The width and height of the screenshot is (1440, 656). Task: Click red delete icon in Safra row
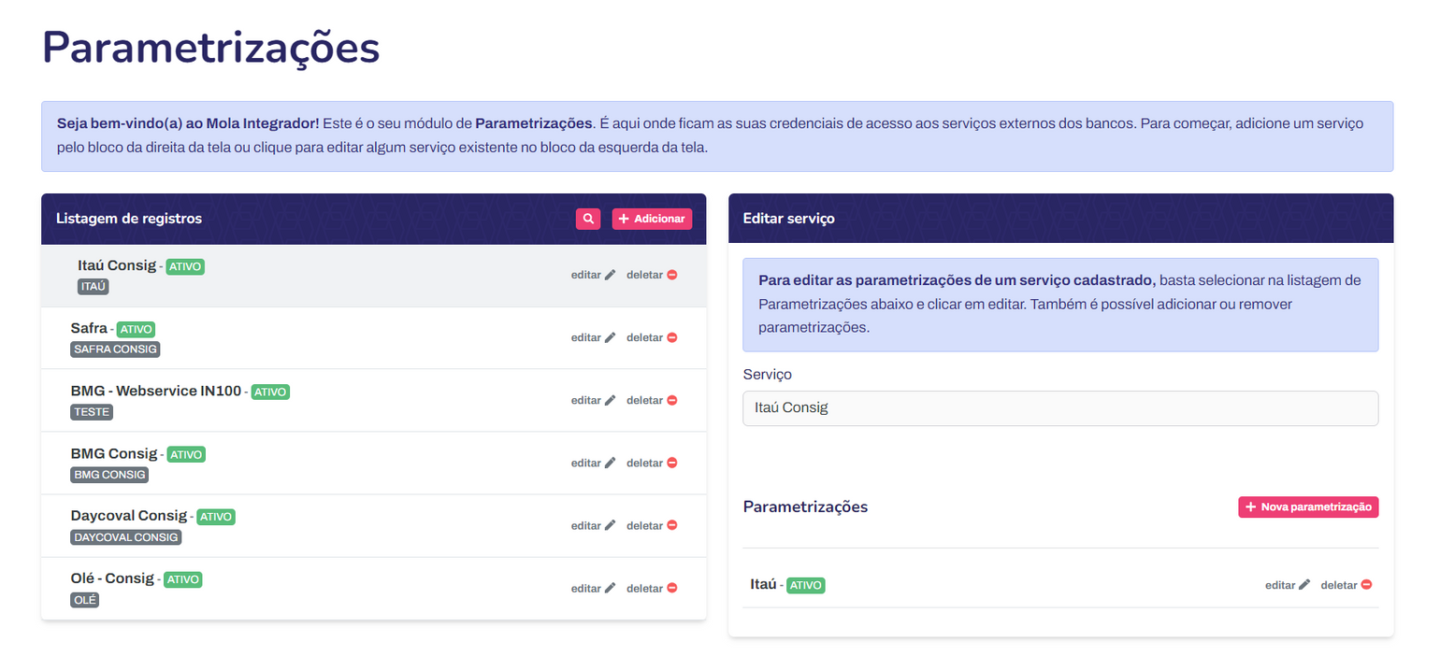671,337
